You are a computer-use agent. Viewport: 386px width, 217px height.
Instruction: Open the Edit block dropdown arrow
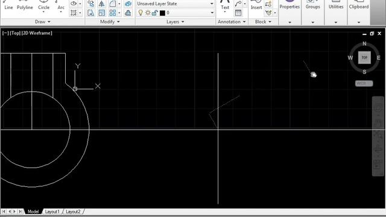pyautogui.click(x=275, y=13)
